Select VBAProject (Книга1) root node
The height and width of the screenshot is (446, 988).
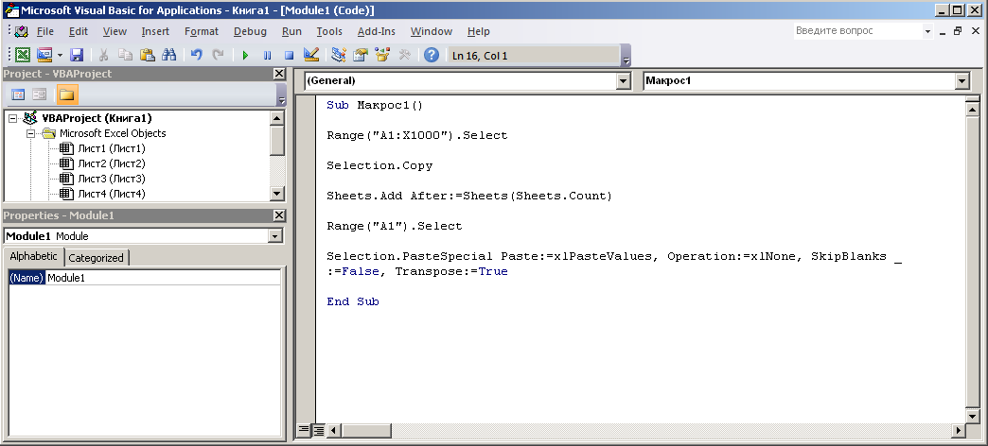coord(97,118)
